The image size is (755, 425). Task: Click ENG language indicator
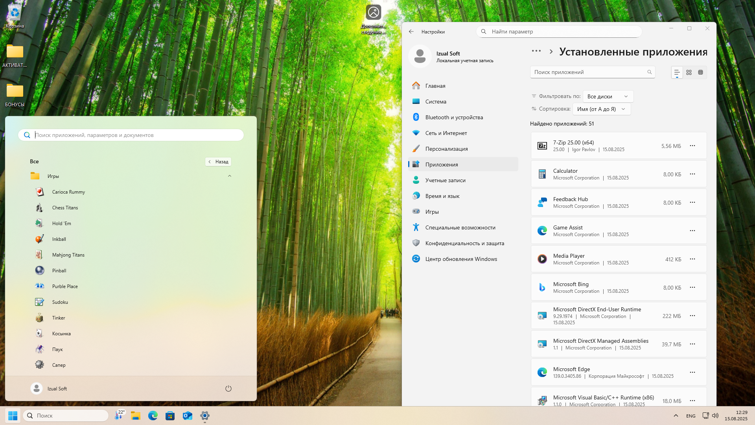(x=691, y=416)
